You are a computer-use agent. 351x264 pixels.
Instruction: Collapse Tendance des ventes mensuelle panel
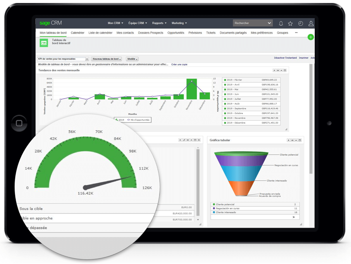pyautogui.click(x=281, y=71)
